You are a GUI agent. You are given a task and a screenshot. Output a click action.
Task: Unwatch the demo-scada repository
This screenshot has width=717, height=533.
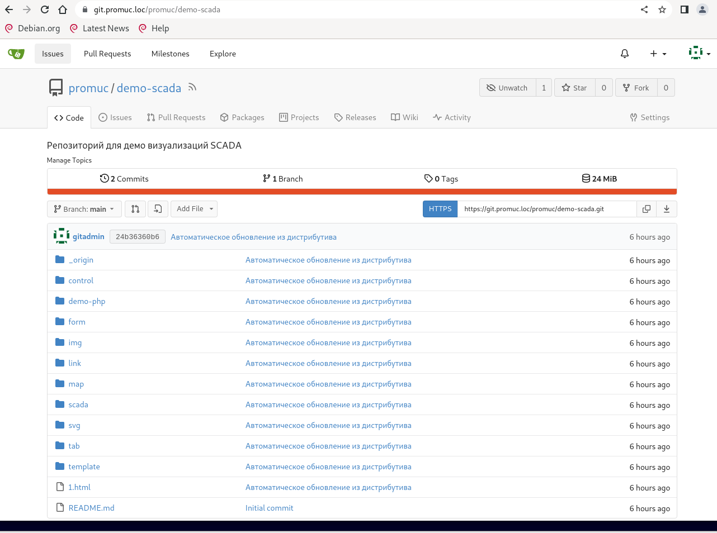pyautogui.click(x=507, y=88)
